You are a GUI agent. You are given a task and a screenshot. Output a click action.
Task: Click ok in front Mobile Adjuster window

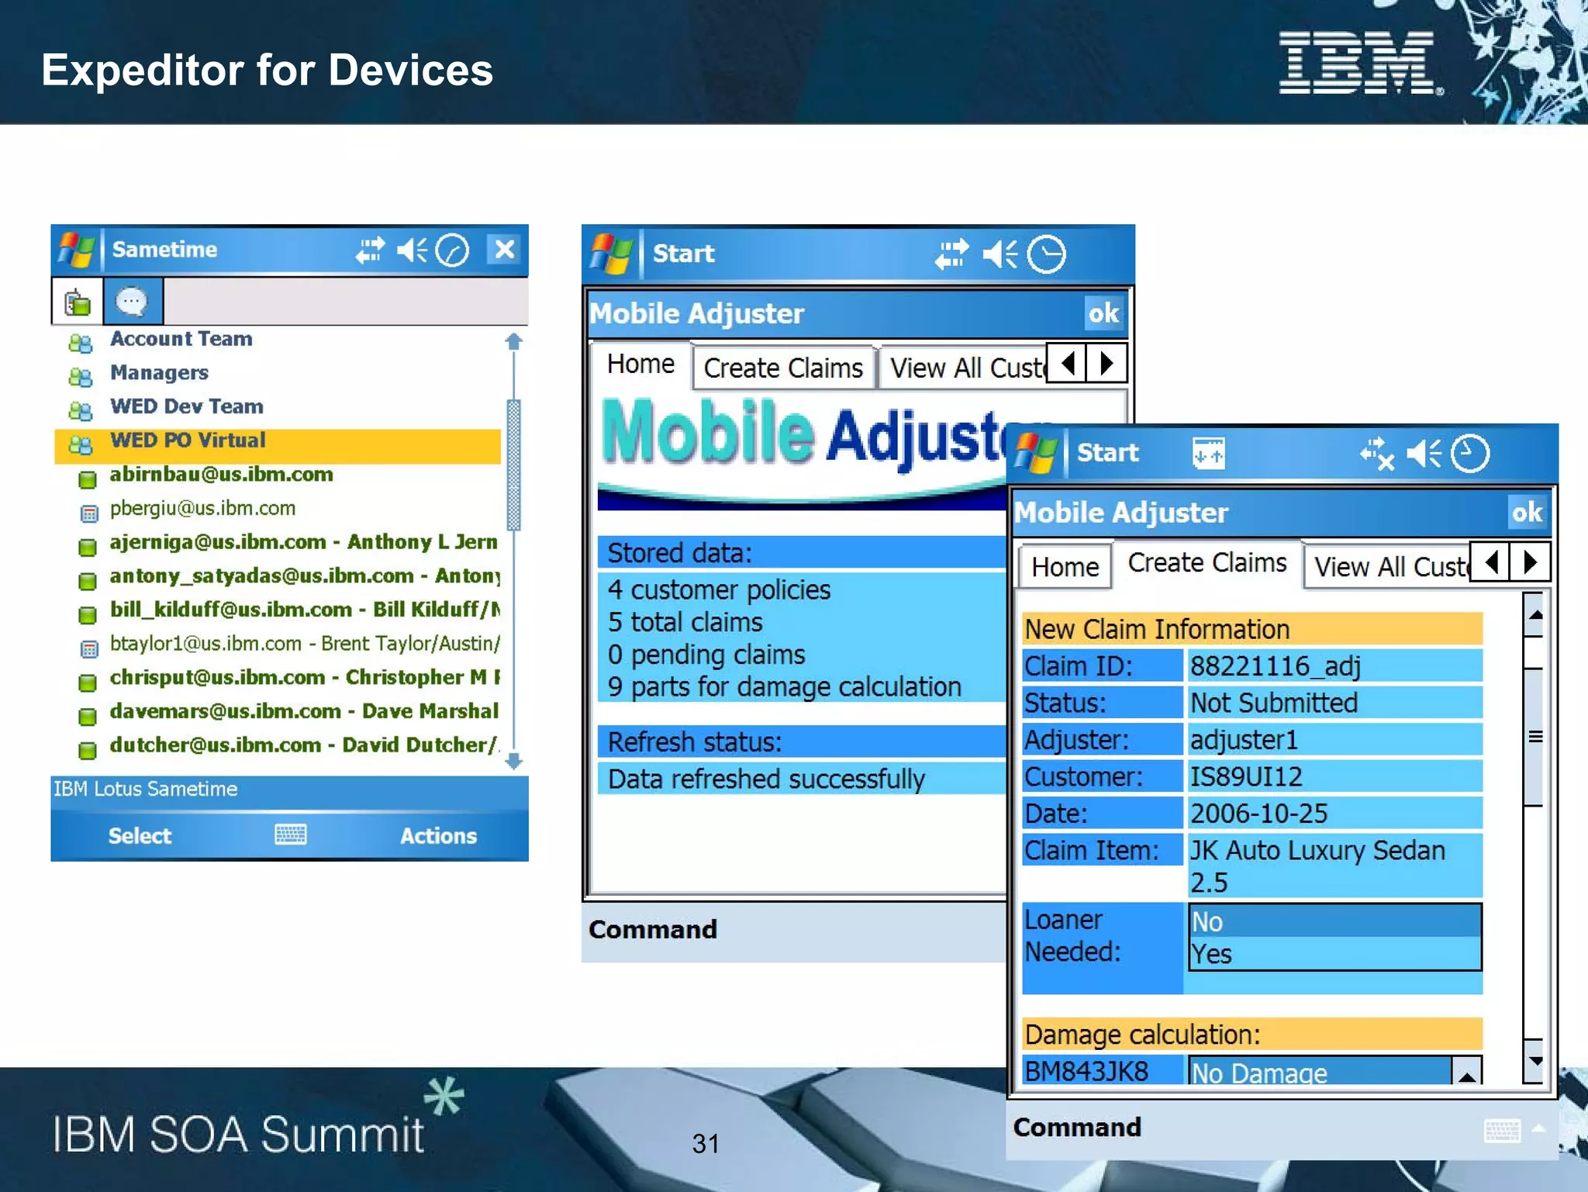pyautogui.click(x=1527, y=513)
